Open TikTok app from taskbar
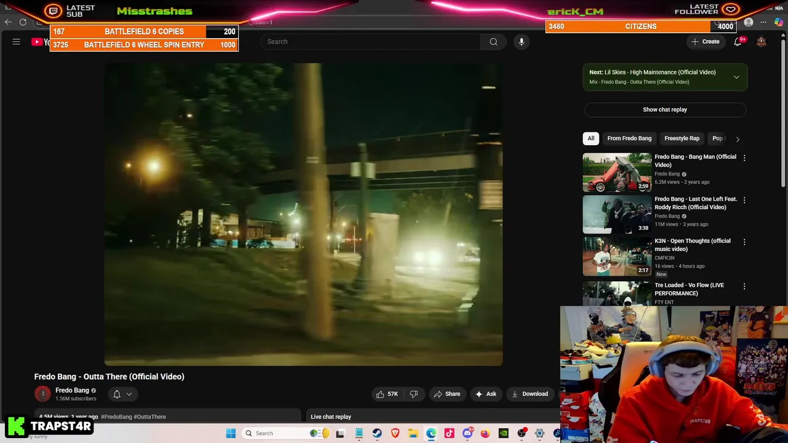Image resolution: width=788 pixels, height=443 pixels. click(x=449, y=433)
